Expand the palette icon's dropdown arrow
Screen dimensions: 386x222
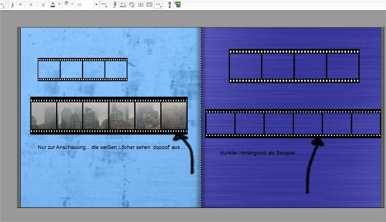click(x=72, y=4)
